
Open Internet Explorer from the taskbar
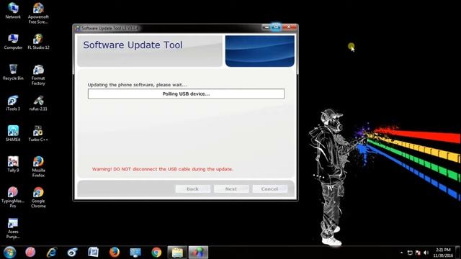point(51,253)
